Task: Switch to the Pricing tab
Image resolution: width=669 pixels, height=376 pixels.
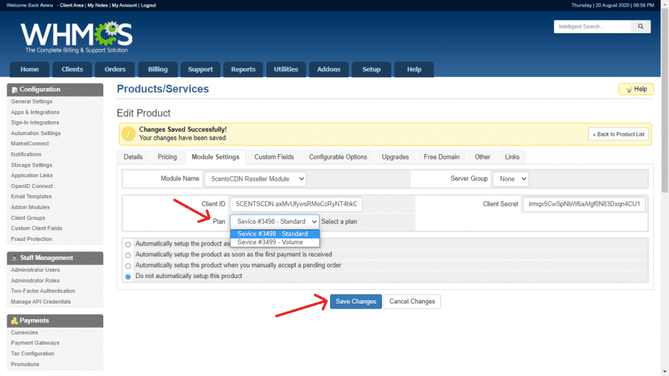Action: click(167, 157)
